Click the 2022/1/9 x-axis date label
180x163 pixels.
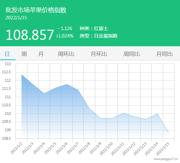point(96,148)
